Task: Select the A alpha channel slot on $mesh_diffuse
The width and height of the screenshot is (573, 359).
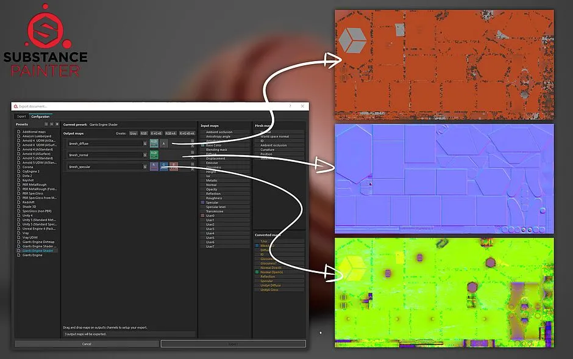Action: [165, 143]
